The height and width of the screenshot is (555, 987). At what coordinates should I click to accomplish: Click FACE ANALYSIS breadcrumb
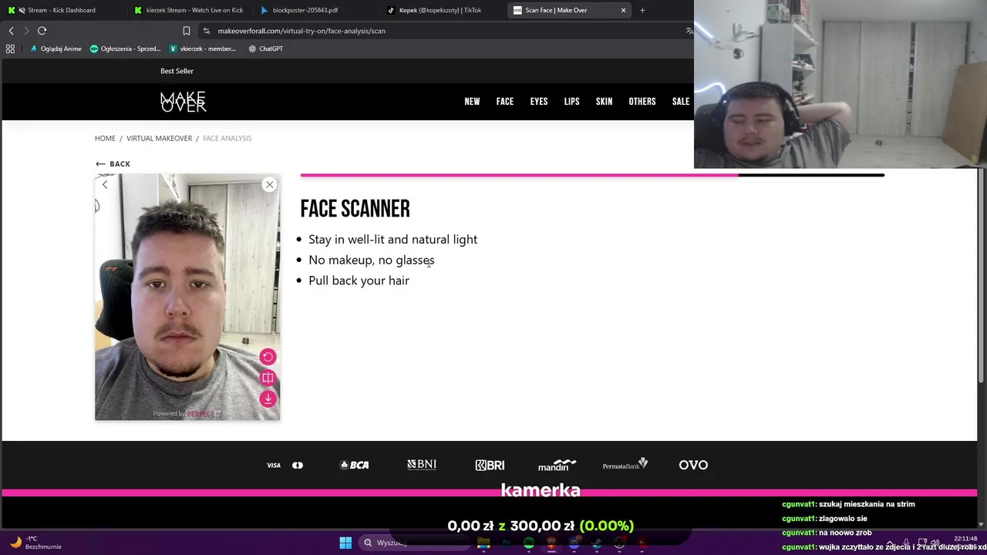point(227,138)
